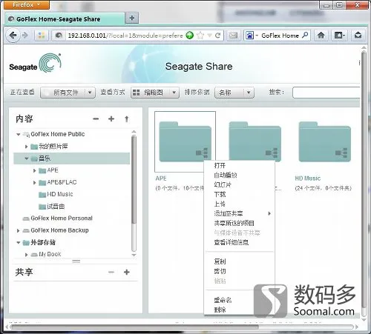Click the green circle icon in address bar
Screen dimensions: 371x334
pos(190,36)
